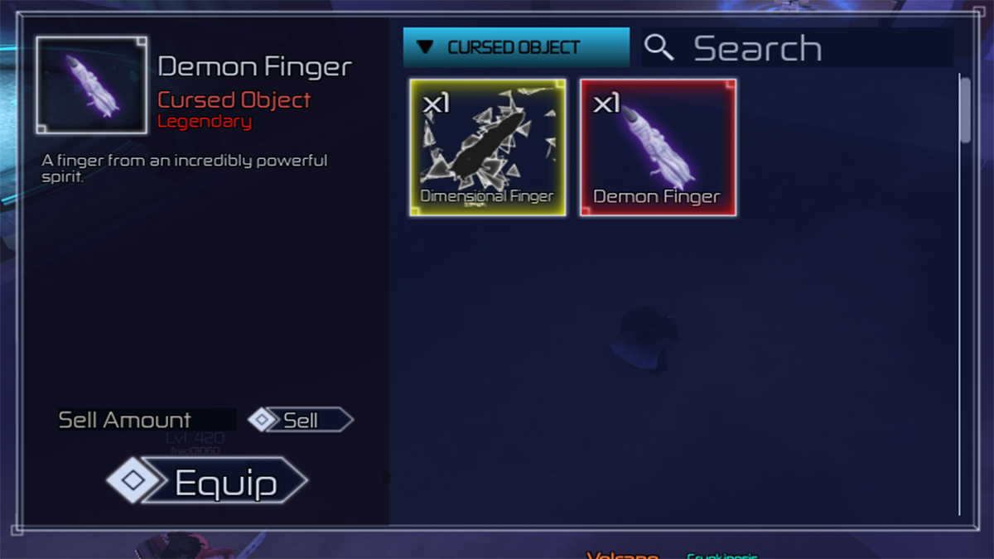The image size is (994, 559).
Task: Open the Cursed Object category dropdown
Action: pyautogui.click(x=516, y=47)
